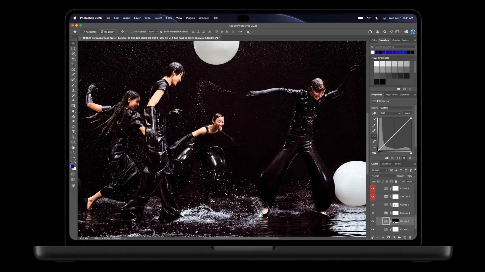The image size is (485, 272).
Task: Toggle visibility of the Curves 2 layer
Action: coord(373,221)
